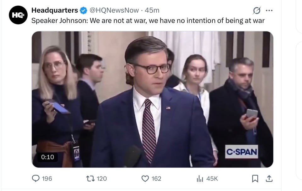Share the post with the upload arrow icon

point(269,179)
